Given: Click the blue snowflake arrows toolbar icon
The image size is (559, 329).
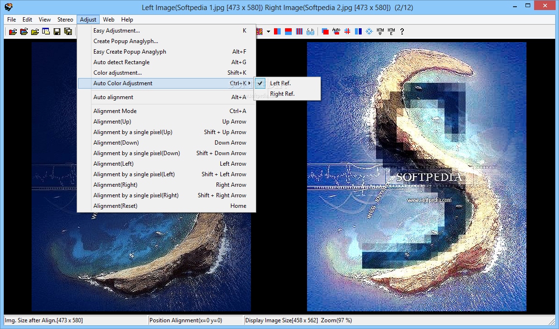Looking at the screenshot, I should click(x=369, y=31).
